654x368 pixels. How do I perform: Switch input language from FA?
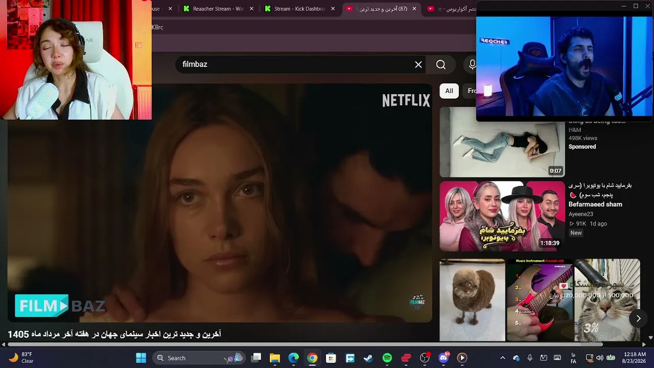[573, 358]
